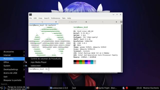Click the blue system tray icon
The width and height of the screenshot is (160, 90).
123,88
